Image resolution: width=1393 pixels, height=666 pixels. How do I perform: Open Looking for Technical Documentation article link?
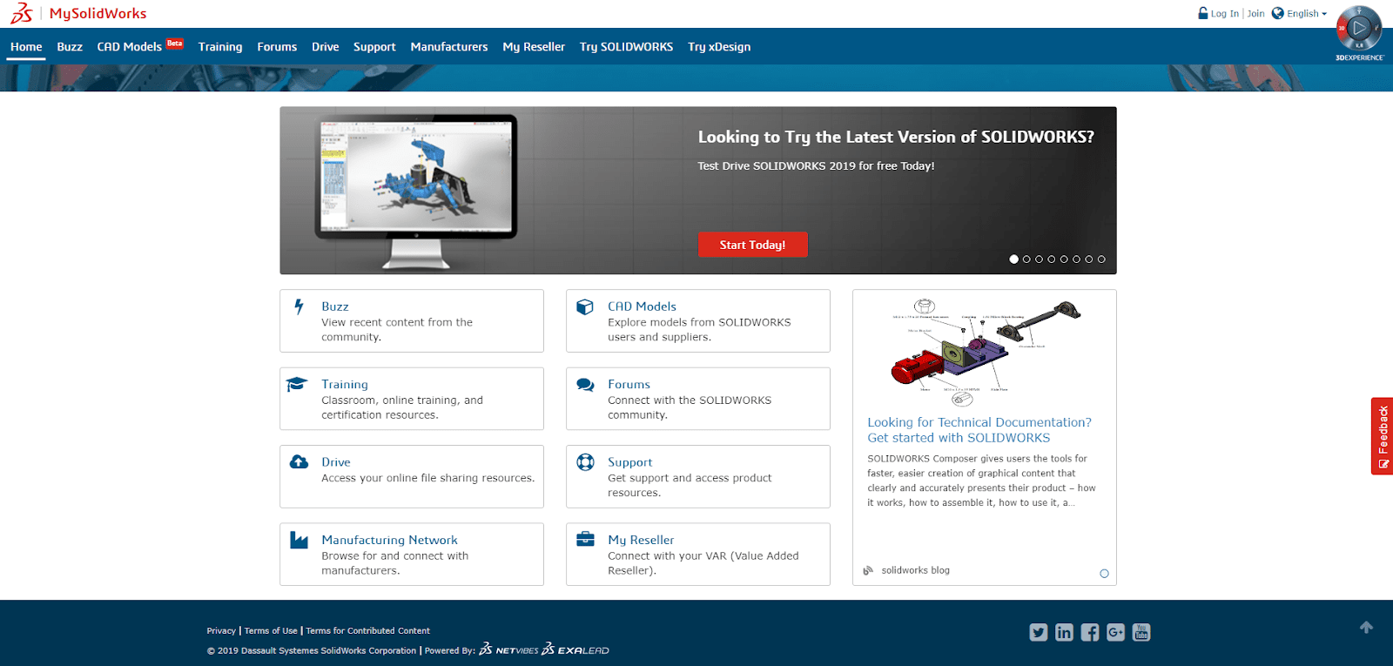[x=979, y=430]
